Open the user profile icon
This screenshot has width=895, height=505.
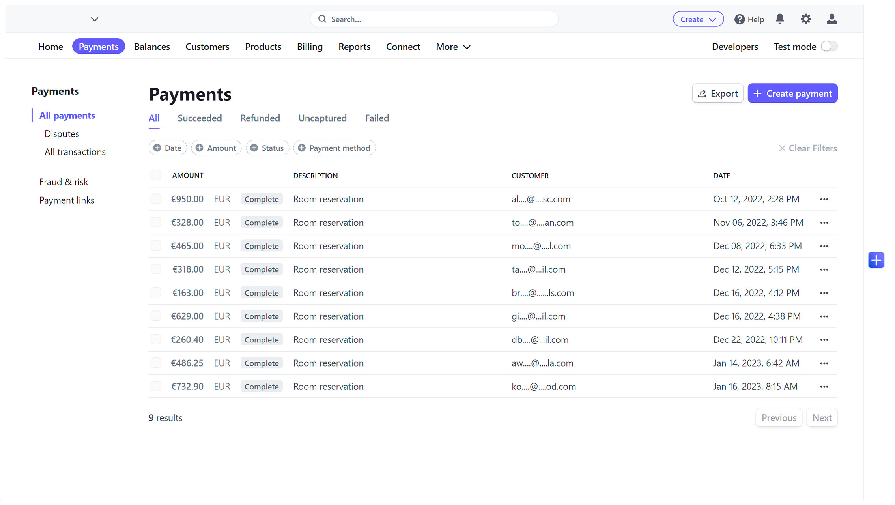(832, 19)
